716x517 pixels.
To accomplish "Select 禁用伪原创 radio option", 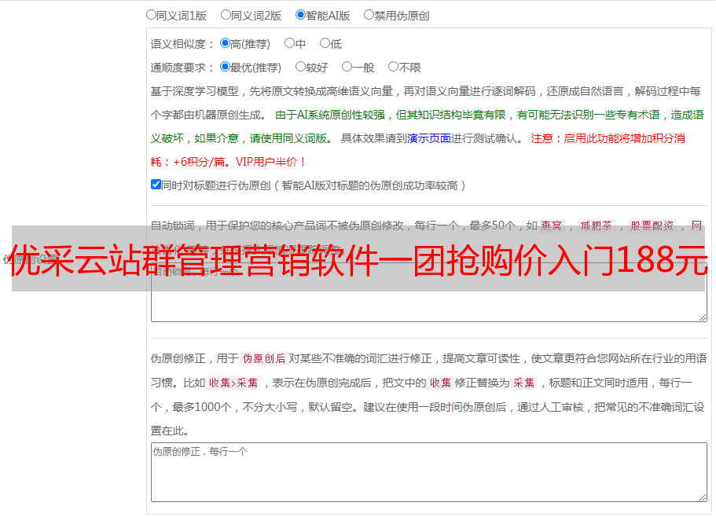I will [x=369, y=15].
